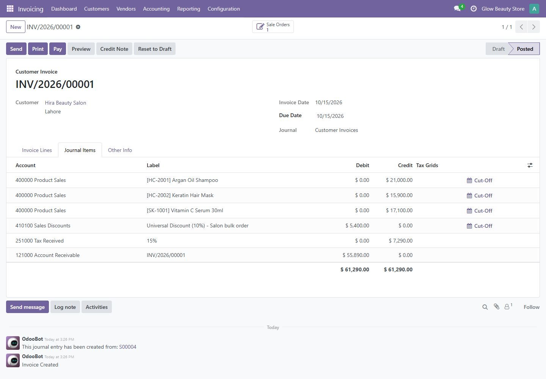546x379 pixels.
Task: Register payment with the Pay button
Action: (58, 49)
